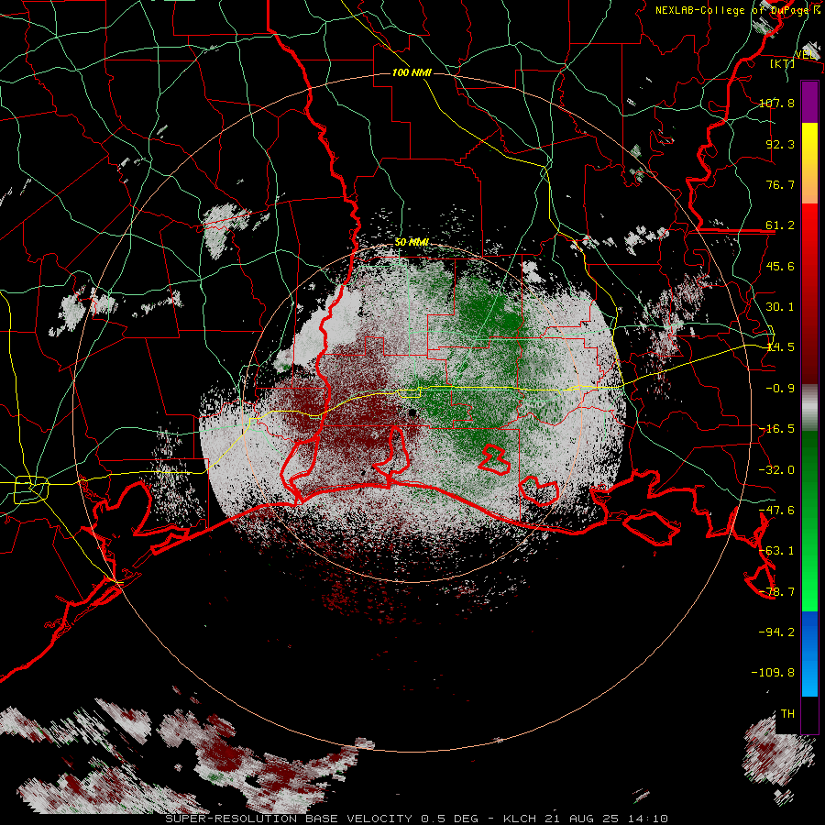The height and width of the screenshot is (825, 825).
Task: Click the 14.5 scale value
Action: [x=780, y=347]
